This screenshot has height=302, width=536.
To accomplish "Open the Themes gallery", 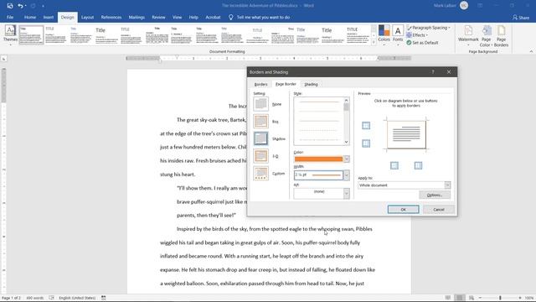I will coord(10,34).
